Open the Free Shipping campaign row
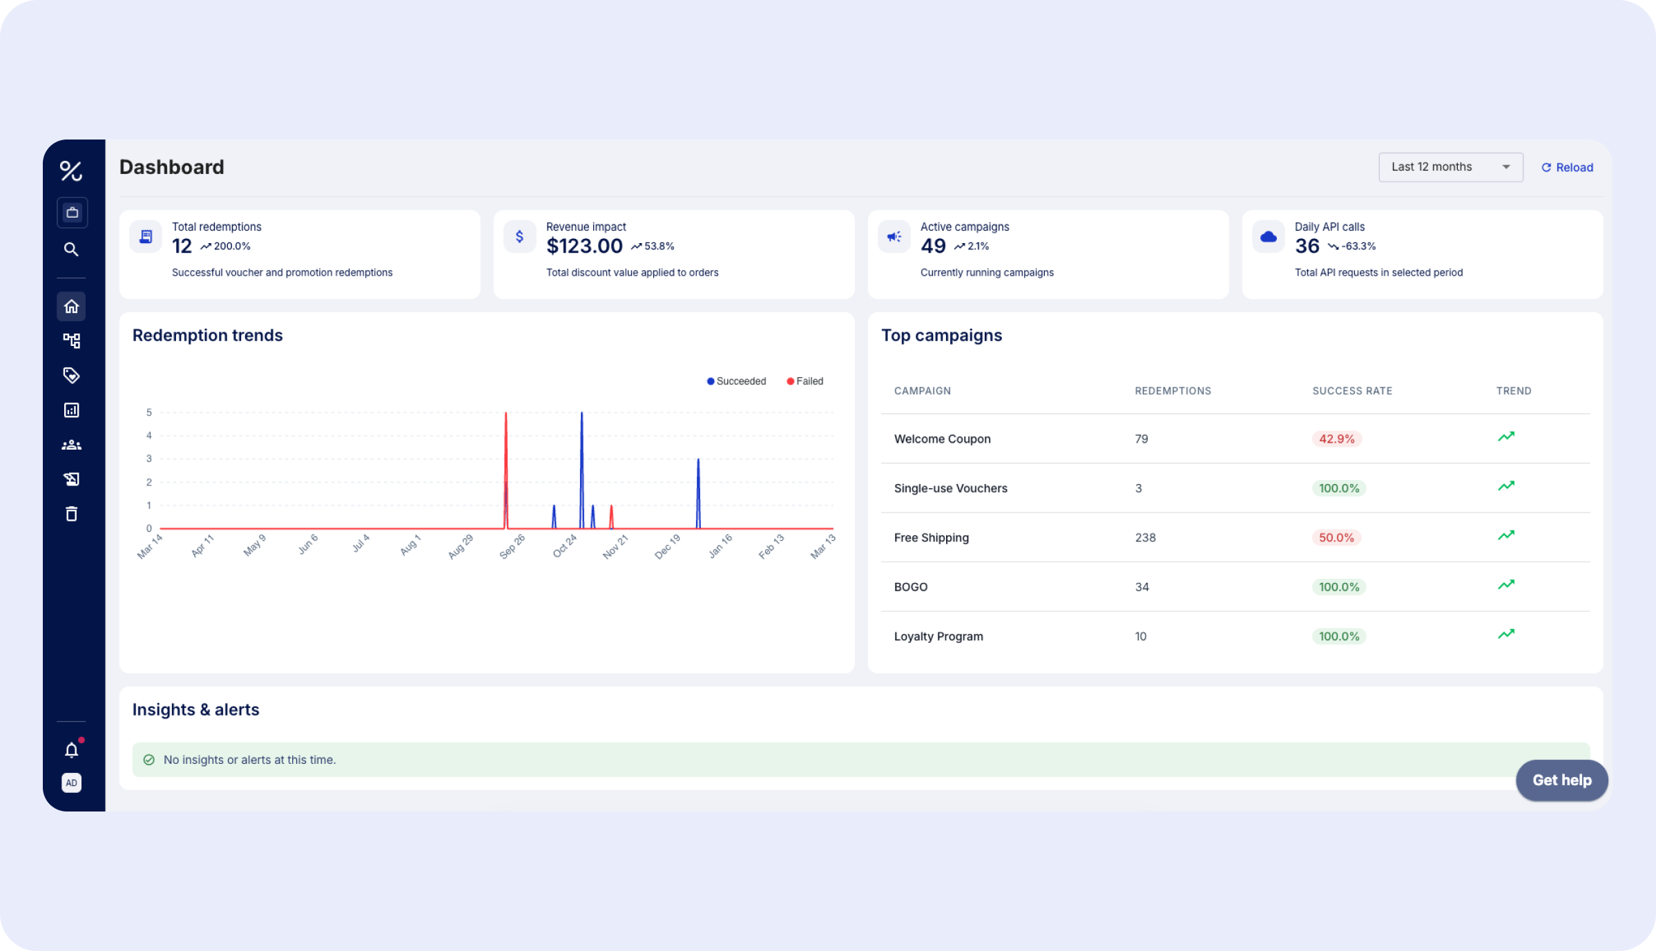 tap(931, 538)
